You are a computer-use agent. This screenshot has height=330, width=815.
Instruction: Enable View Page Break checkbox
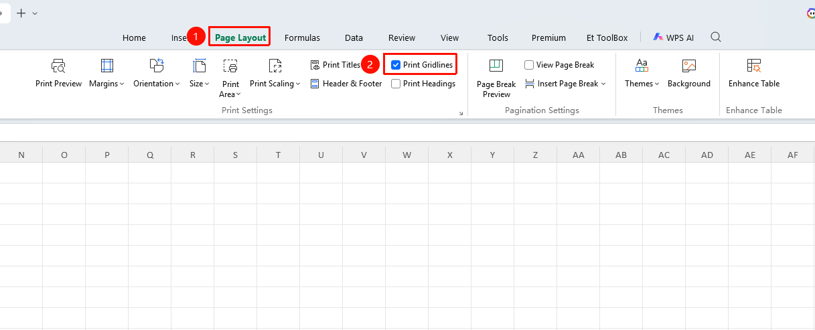529,65
